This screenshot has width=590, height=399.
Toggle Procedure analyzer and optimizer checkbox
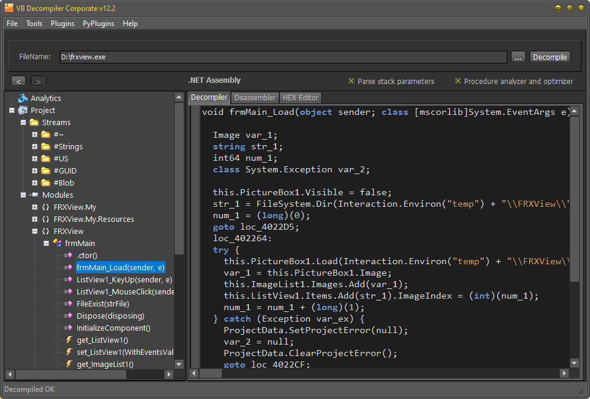pos(458,81)
